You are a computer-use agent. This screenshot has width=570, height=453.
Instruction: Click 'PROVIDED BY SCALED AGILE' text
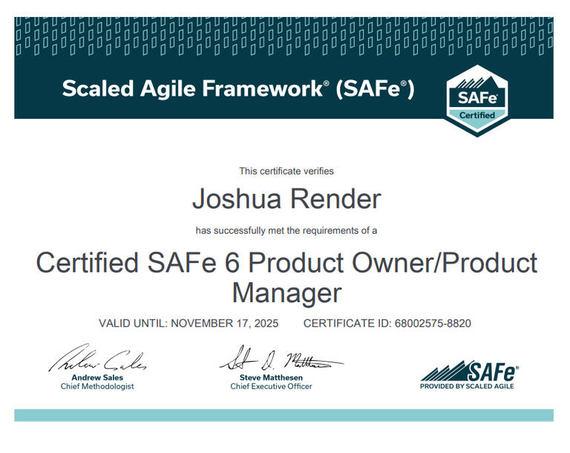coord(467,386)
